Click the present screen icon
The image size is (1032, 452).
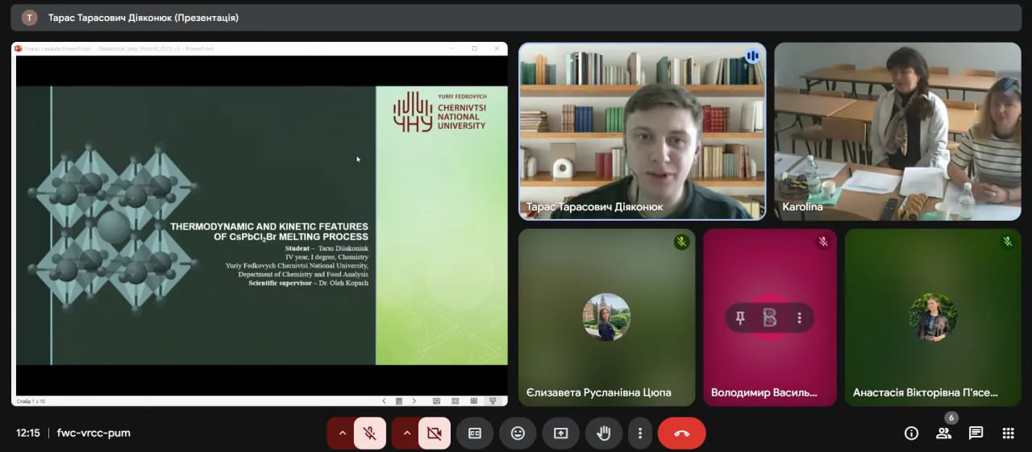click(560, 433)
